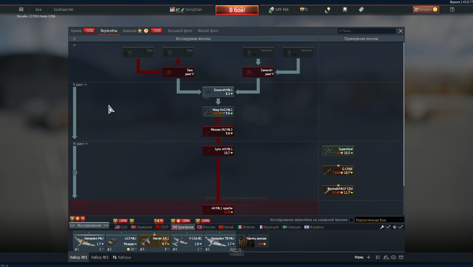Switch to the Малый флот tab

(x=208, y=31)
